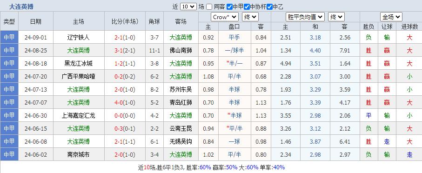The image size is (422, 173).
Task: Click handicap 平手 in 辽宁铁人 row
Action: pyautogui.click(x=234, y=37)
